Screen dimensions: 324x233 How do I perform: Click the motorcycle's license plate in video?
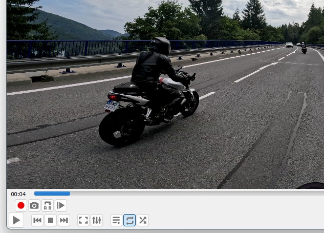coord(111,105)
